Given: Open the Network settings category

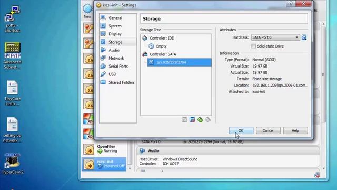Looking at the screenshot, I should [x=117, y=58].
